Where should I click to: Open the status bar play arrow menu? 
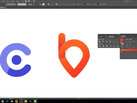tap(21, 99)
